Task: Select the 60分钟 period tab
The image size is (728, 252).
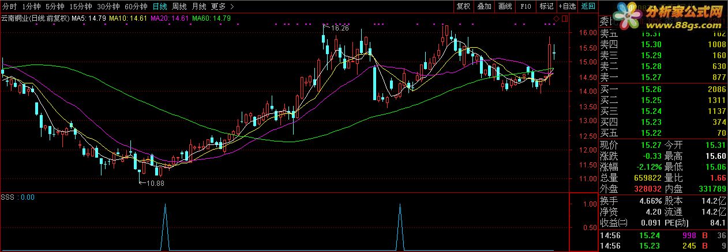Action: point(136,6)
